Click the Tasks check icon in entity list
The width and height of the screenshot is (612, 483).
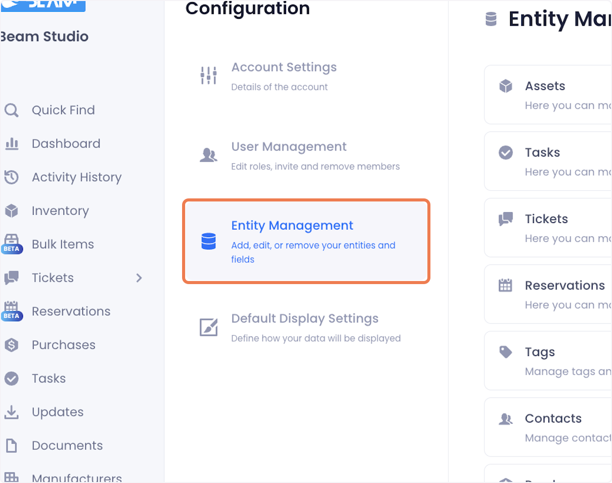tap(505, 152)
